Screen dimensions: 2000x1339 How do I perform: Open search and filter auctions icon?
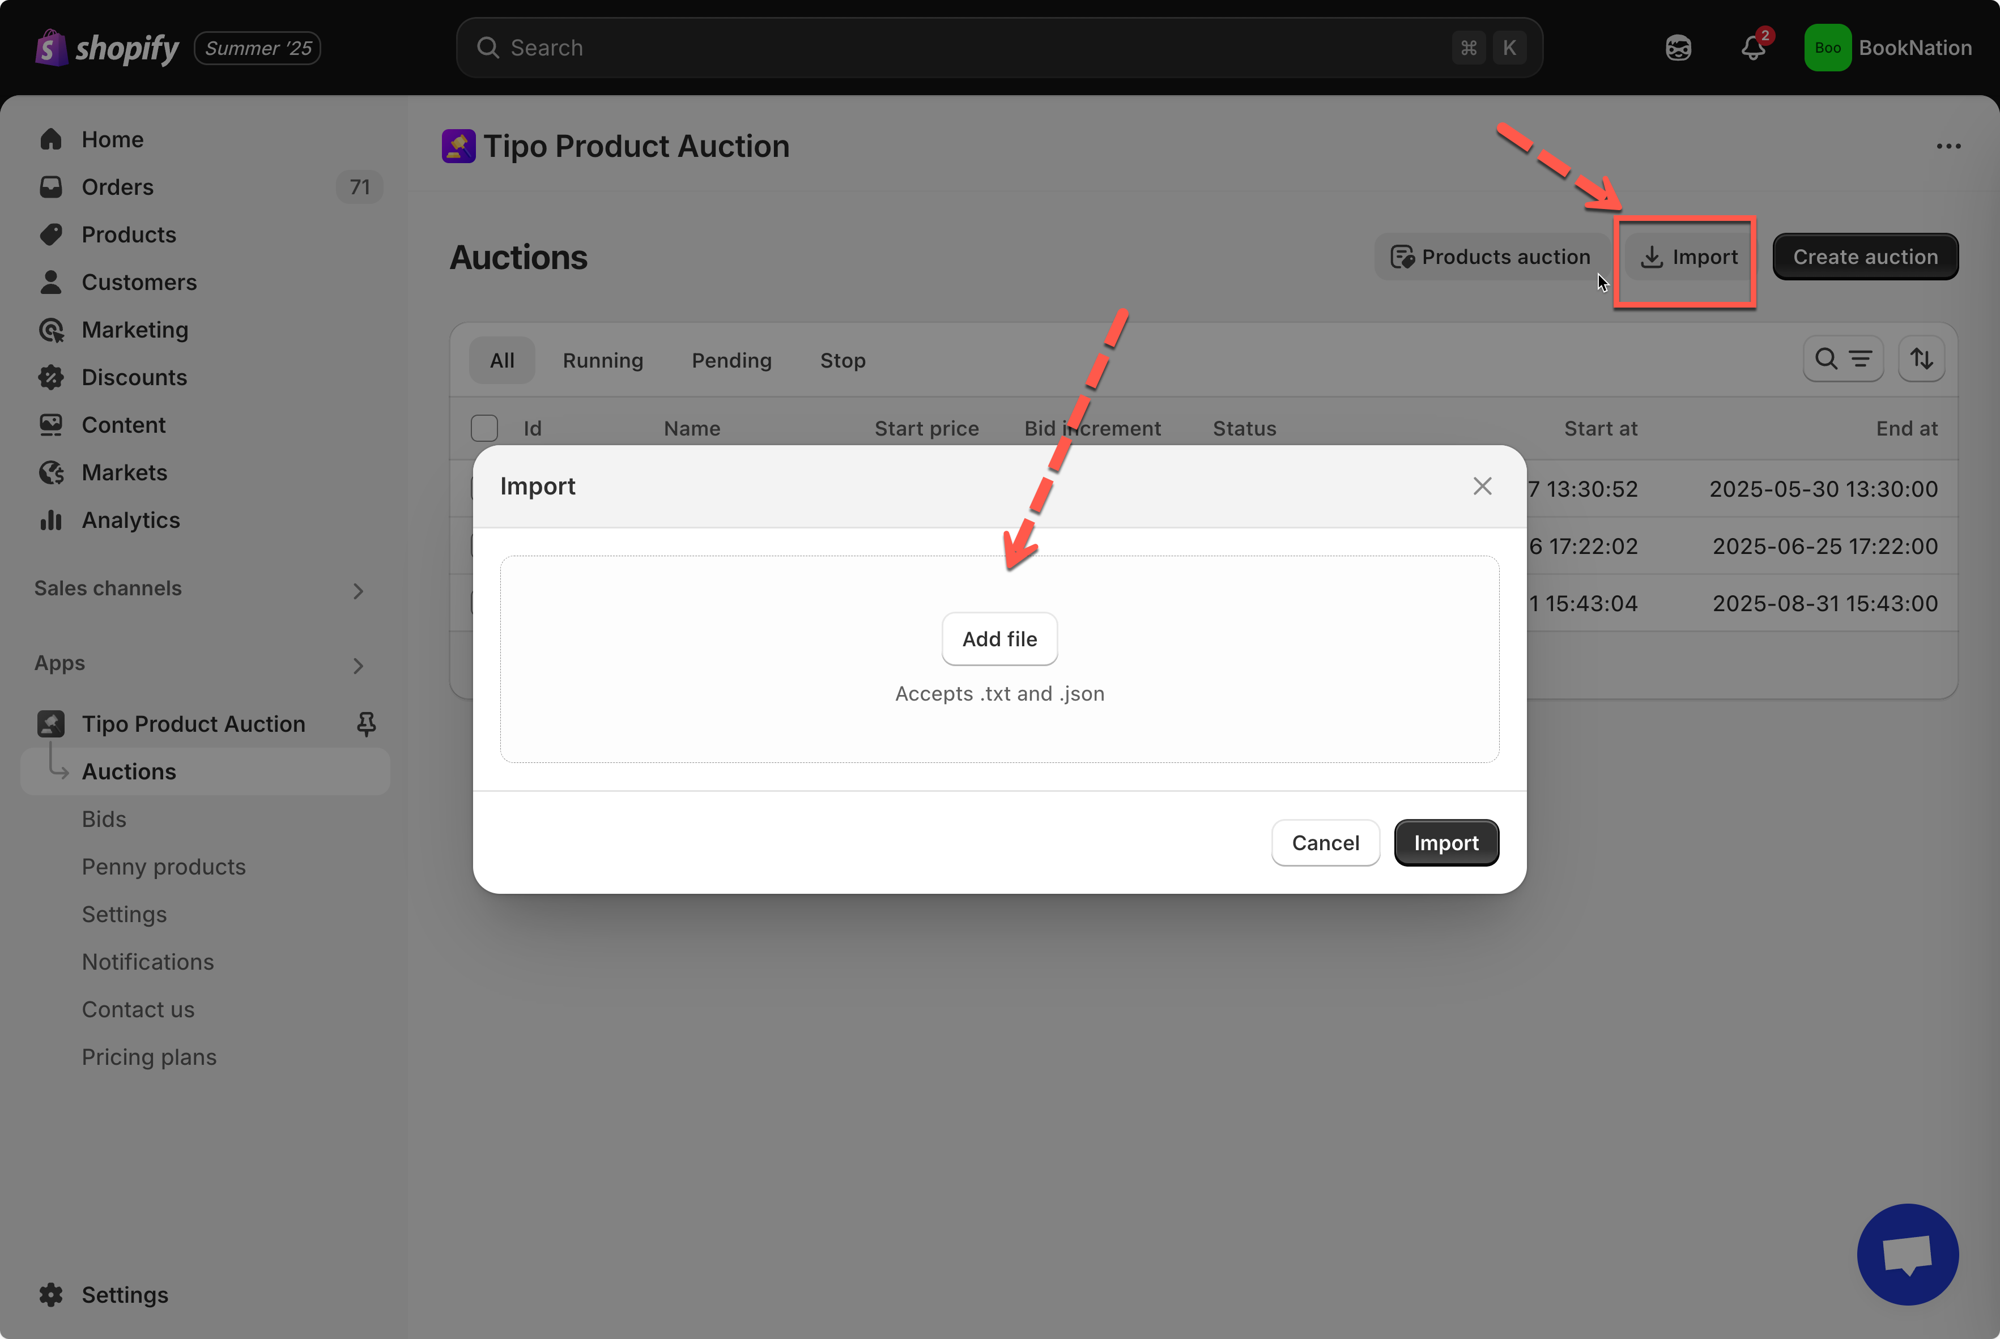pyautogui.click(x=1842, y=360)
